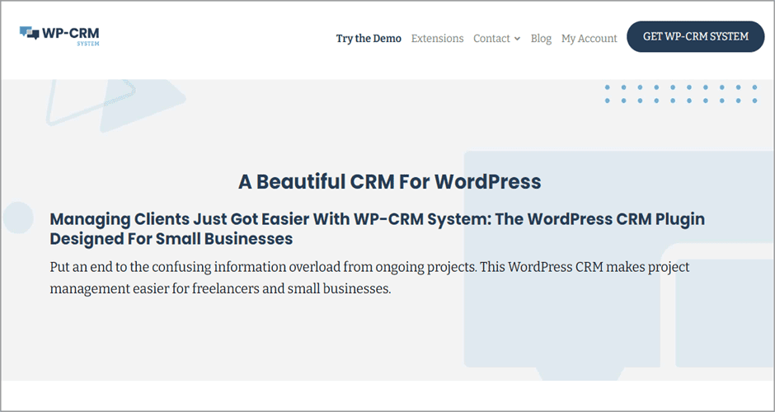Click the WP-CRM logo text
The width and height of the screenshot is (775, 412).
click(x=70, y=33)
